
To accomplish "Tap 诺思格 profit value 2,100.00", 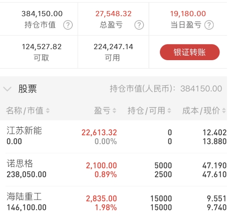I will 101,165.
